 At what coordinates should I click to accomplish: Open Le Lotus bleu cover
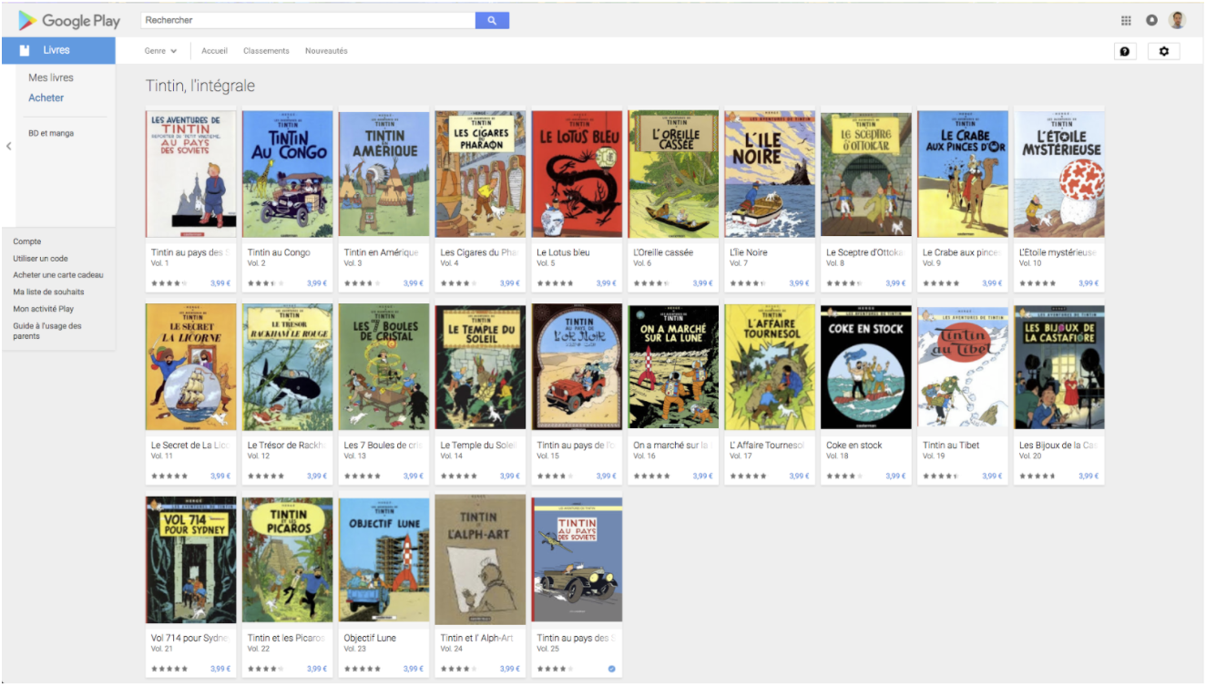[577, 174]
